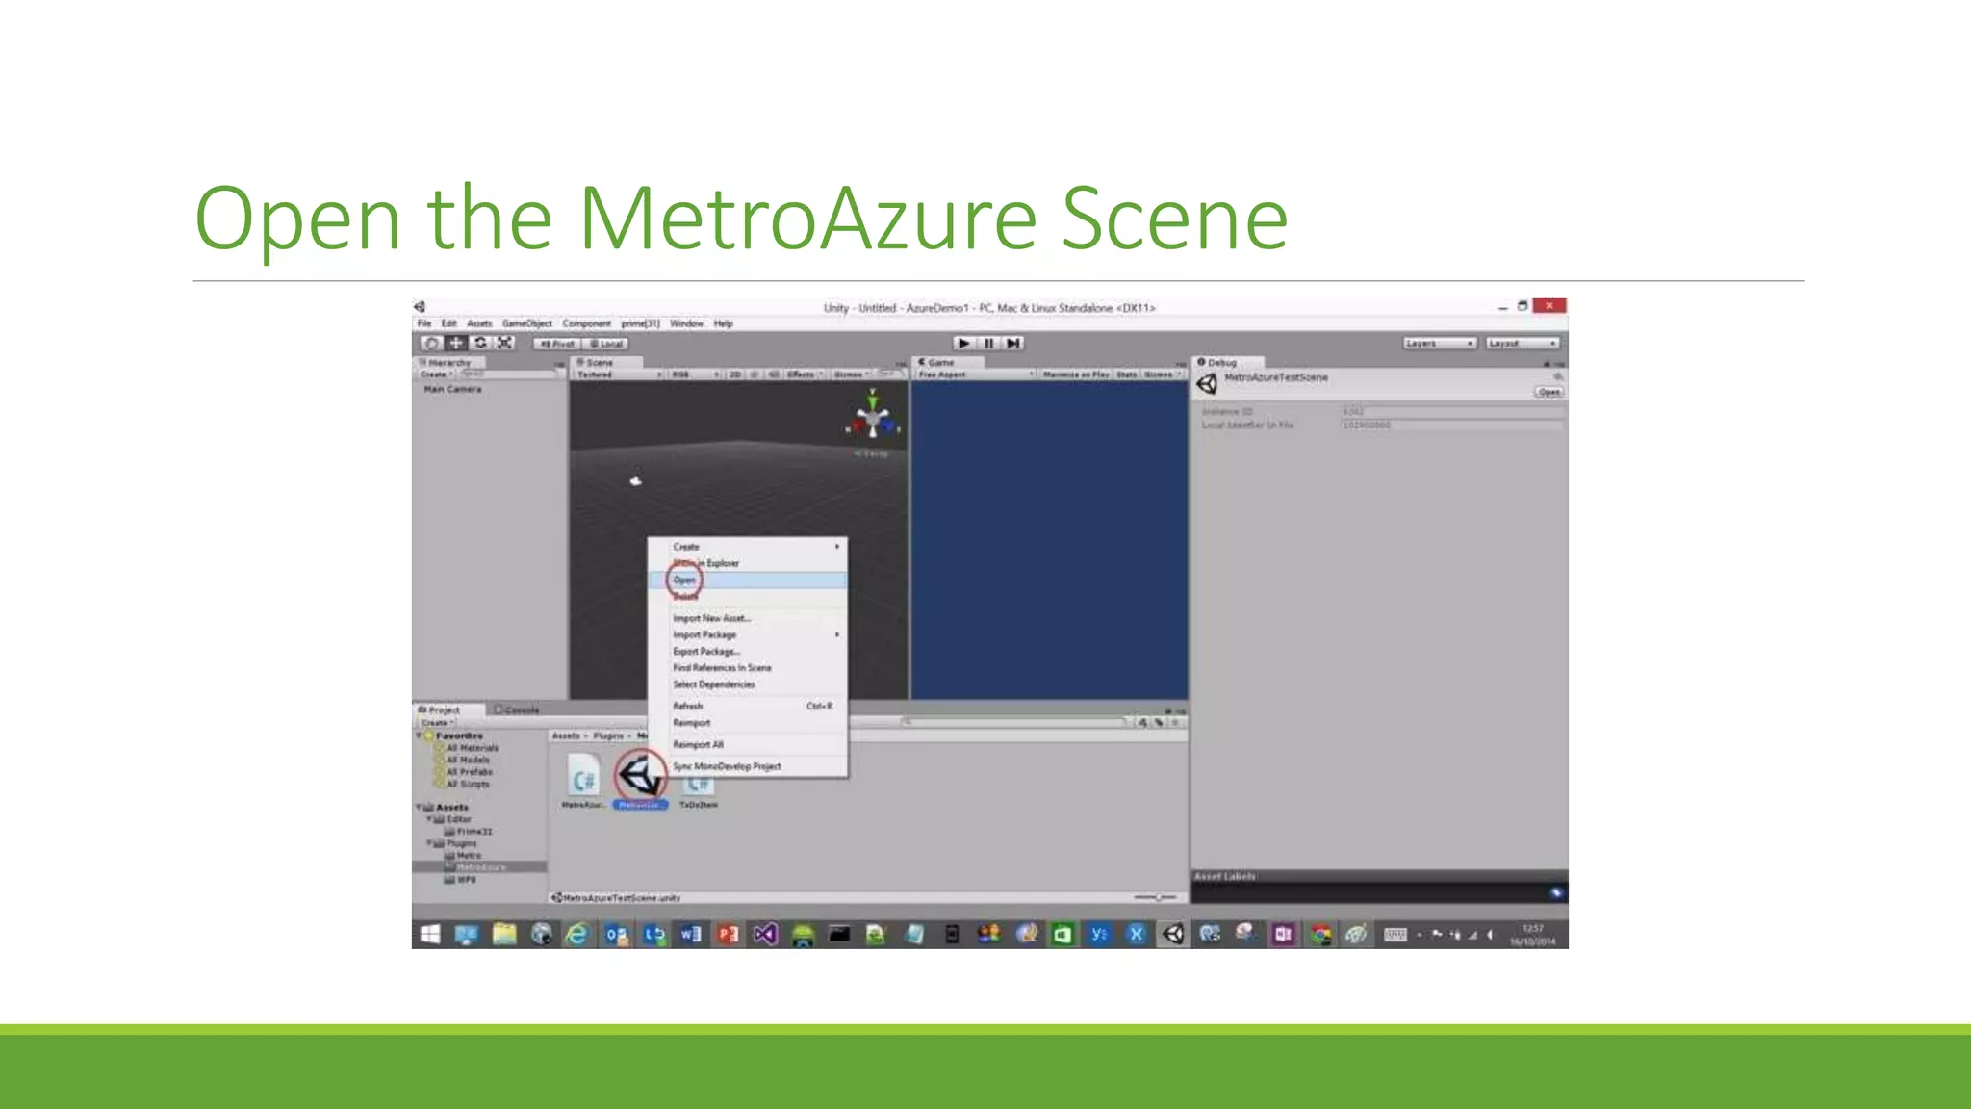Open the File menu

coord(424,323)
